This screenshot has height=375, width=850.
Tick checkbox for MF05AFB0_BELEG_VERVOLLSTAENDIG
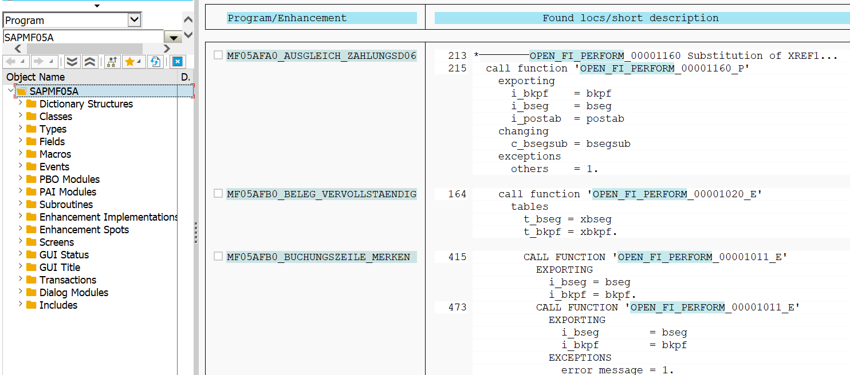click(x=218, y=194)
